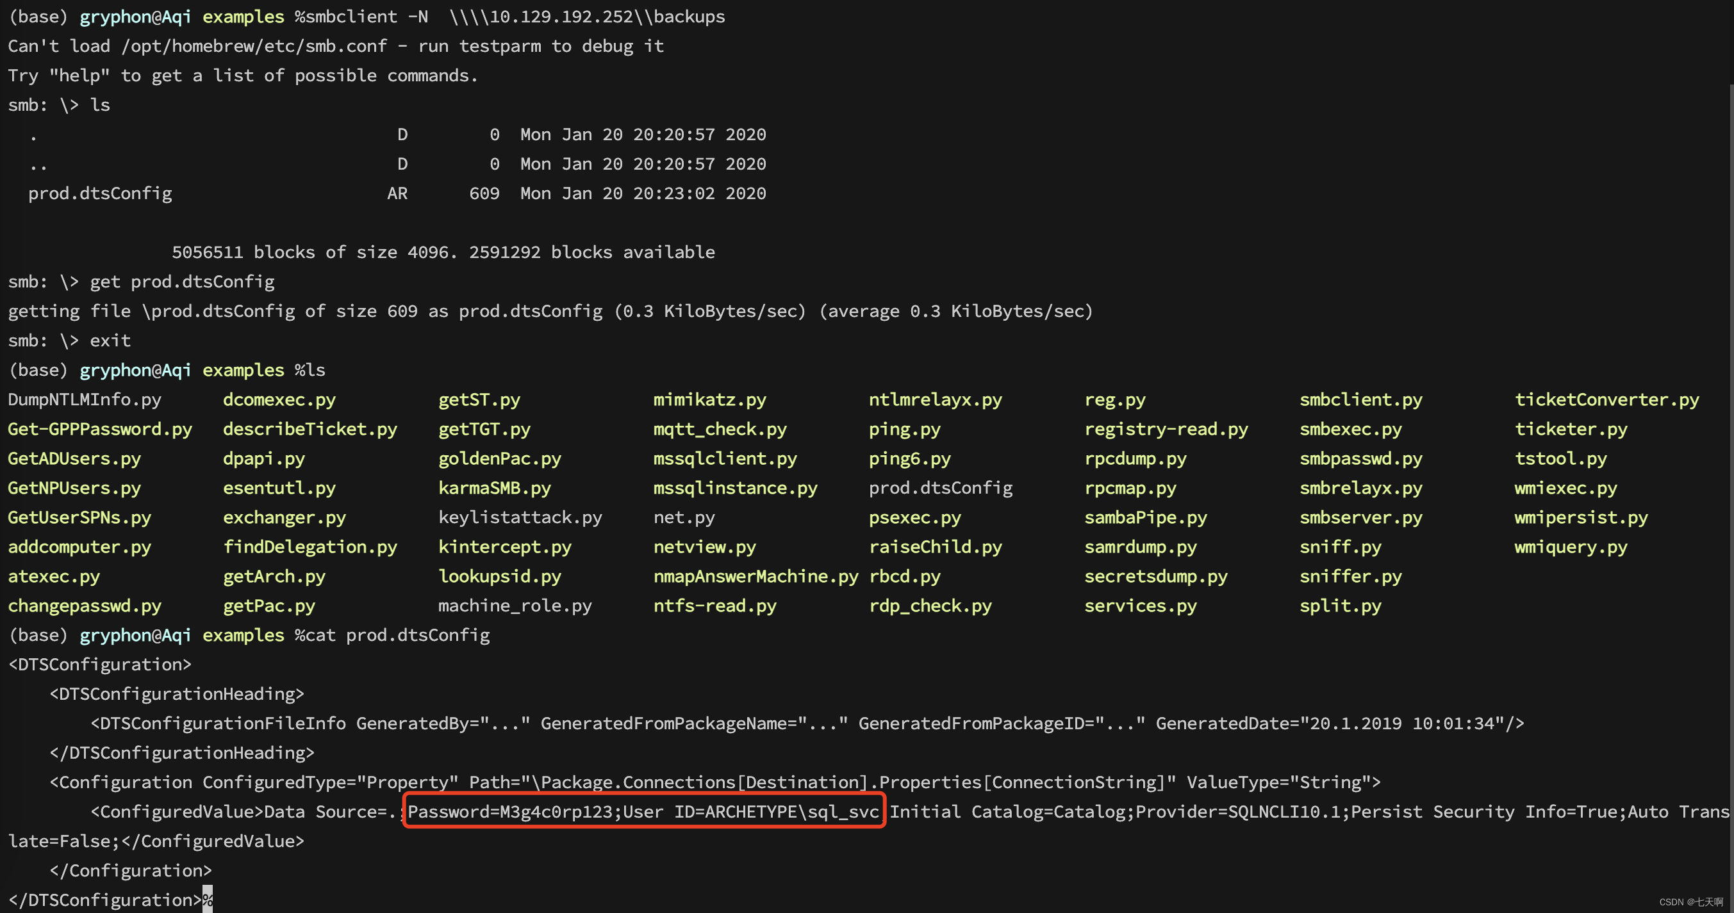Viewport: 1734px width, 913px height.
Task: Click raiseChild.py file name
Action: pos(936,547)
